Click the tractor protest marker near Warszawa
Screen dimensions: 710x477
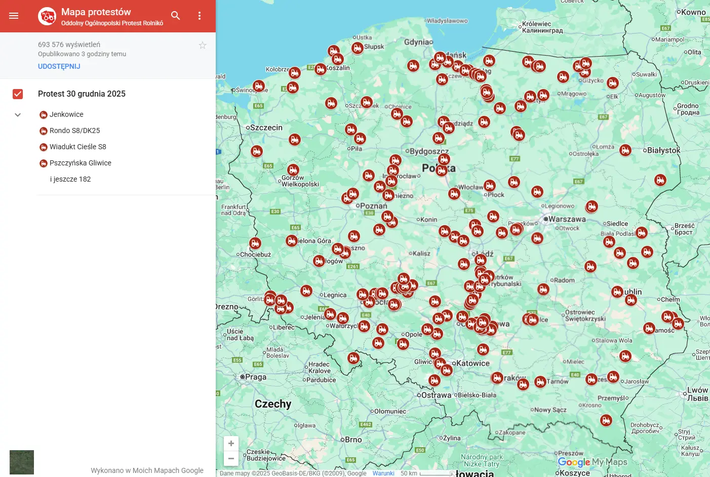click(538, 238)
